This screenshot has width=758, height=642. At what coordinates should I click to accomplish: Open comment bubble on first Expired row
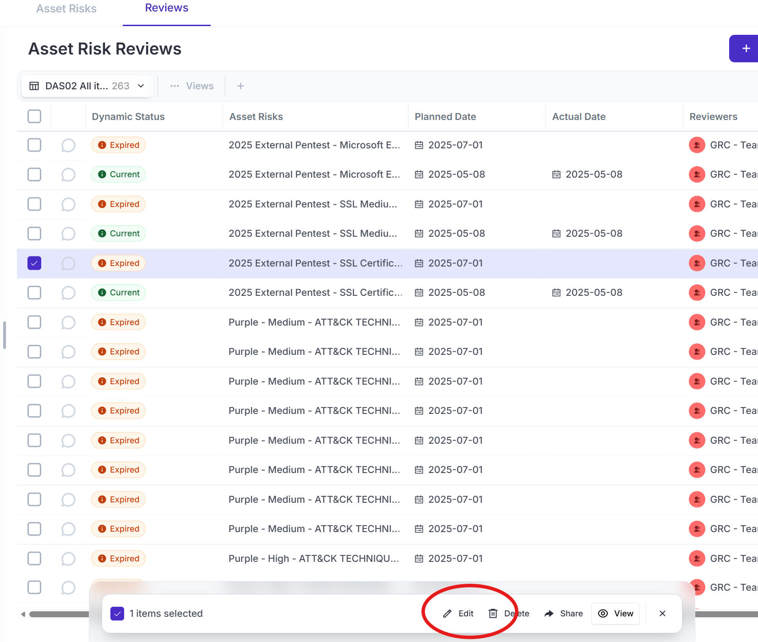(68, 146)
